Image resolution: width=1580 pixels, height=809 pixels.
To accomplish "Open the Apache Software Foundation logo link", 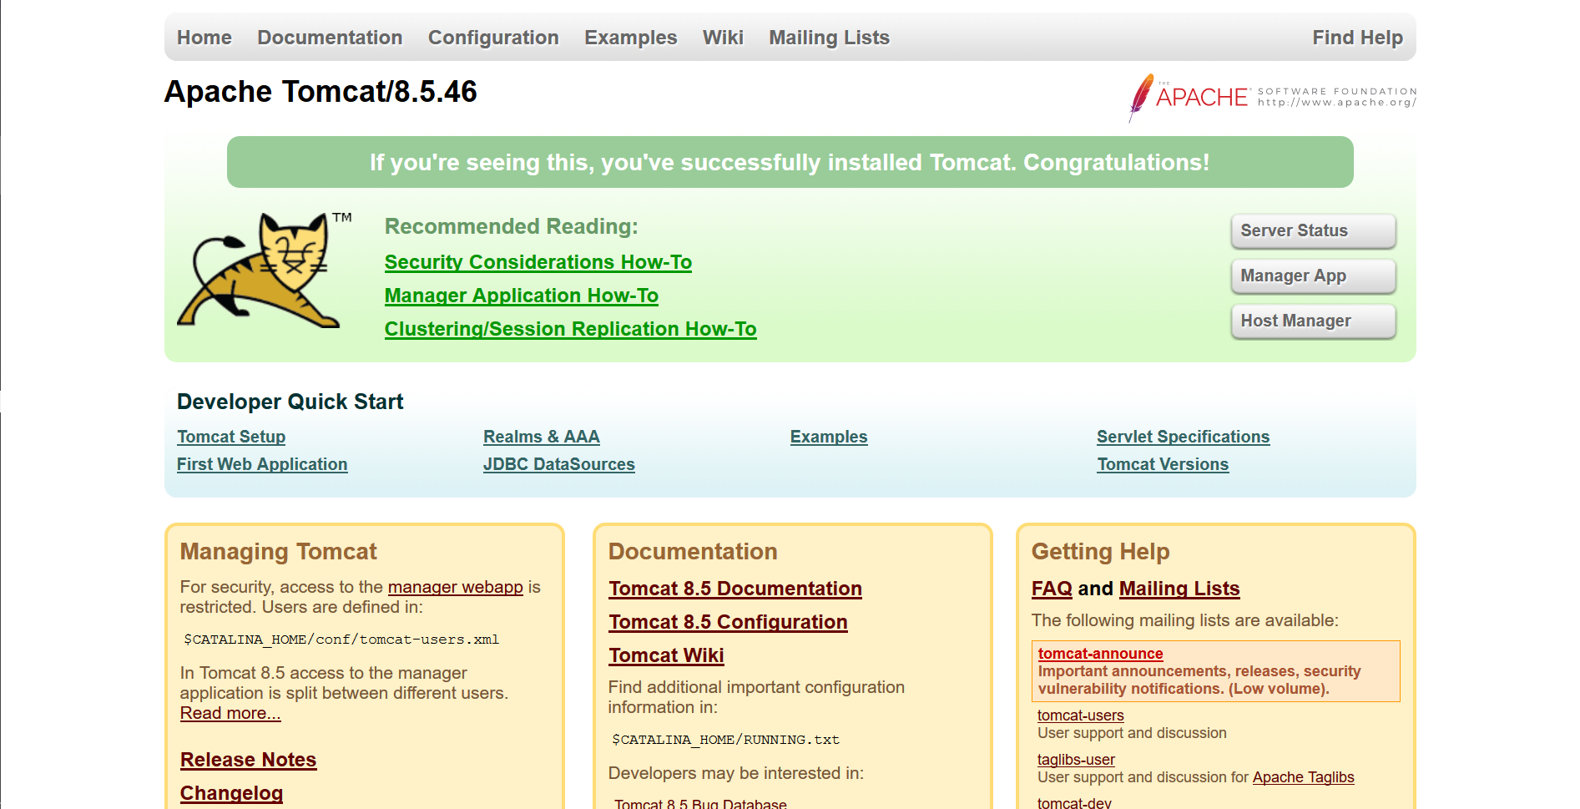I will coord(1272,98).
